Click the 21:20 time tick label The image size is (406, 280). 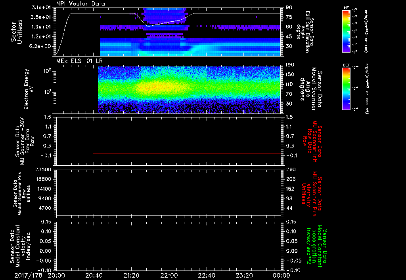pyautogui.click(x=132, y=276)
